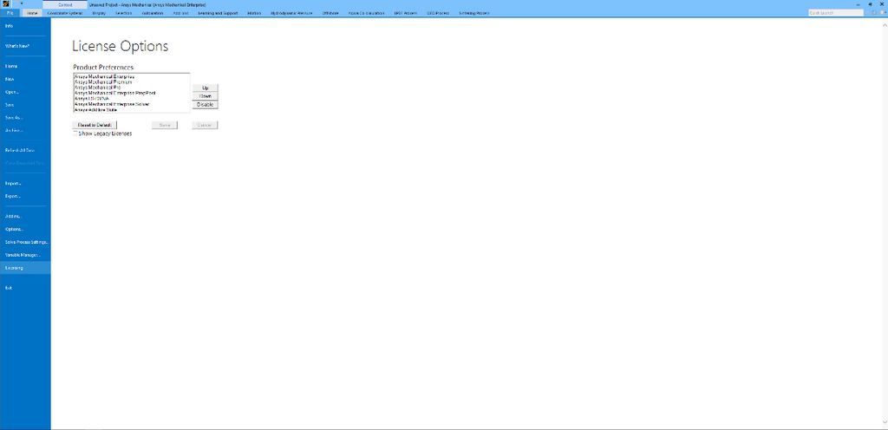Click the Ansys logo icon in title bar

click(x=6, y=4)
